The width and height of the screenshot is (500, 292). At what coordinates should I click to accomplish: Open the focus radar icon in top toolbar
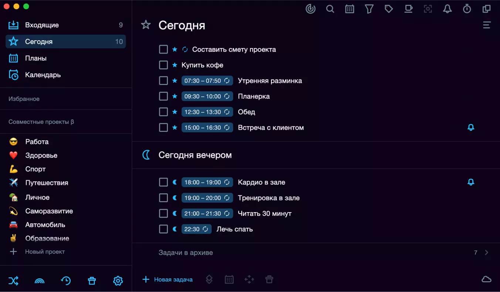[x=311, y=9]
